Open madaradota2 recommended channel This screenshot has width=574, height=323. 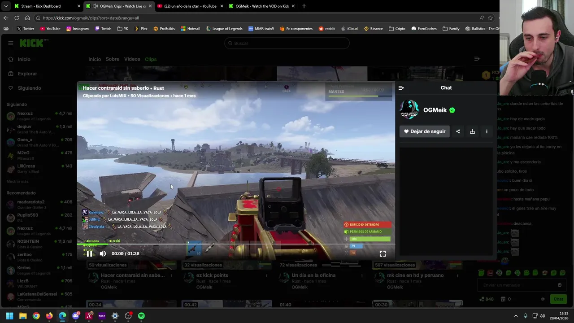click(39, 205)
